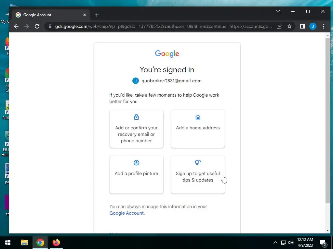Open Add a profile picture card

(136, 174)
